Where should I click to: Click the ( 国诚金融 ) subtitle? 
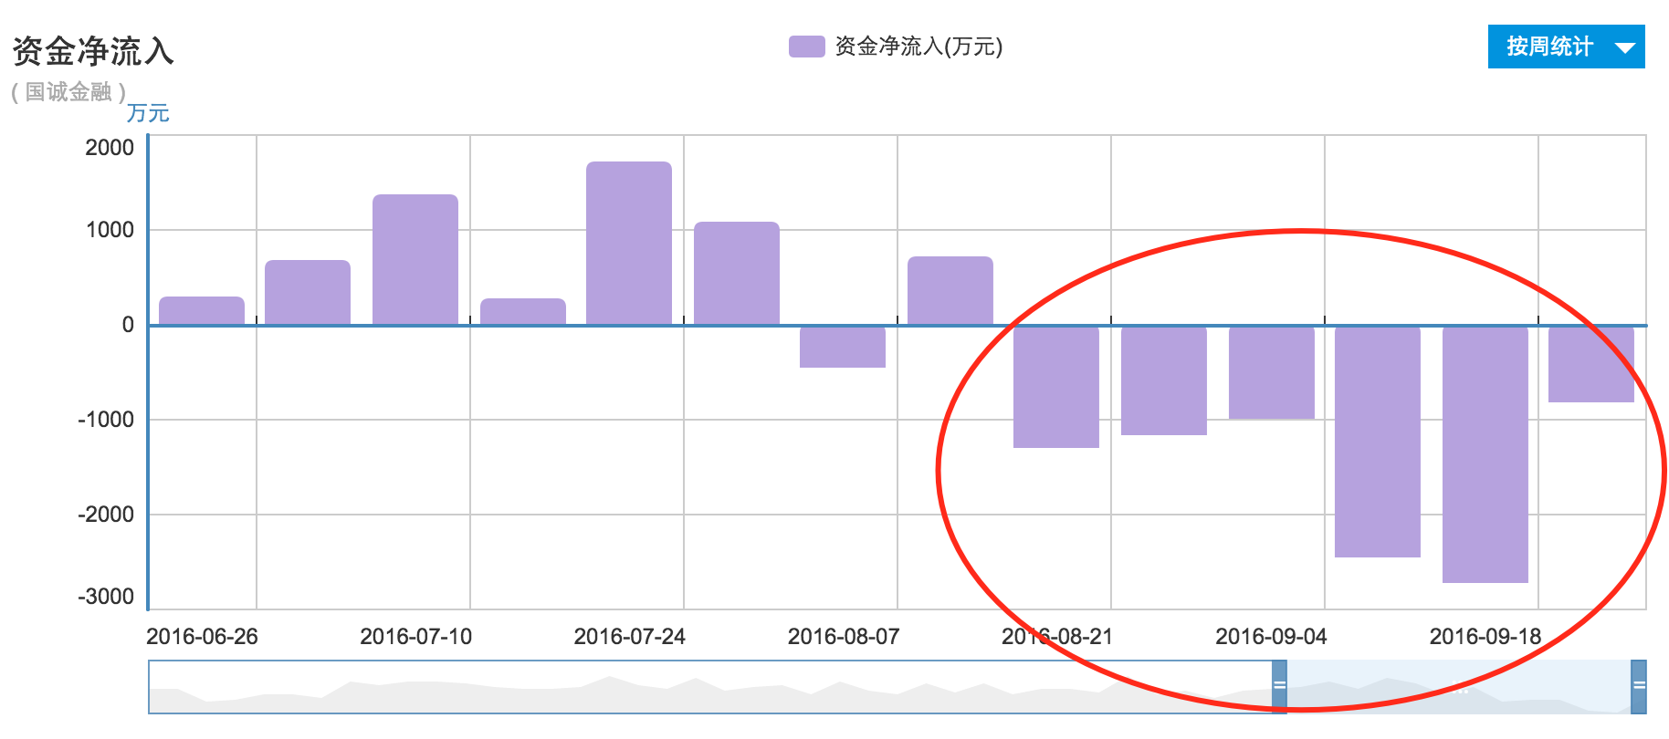[68, 92]
